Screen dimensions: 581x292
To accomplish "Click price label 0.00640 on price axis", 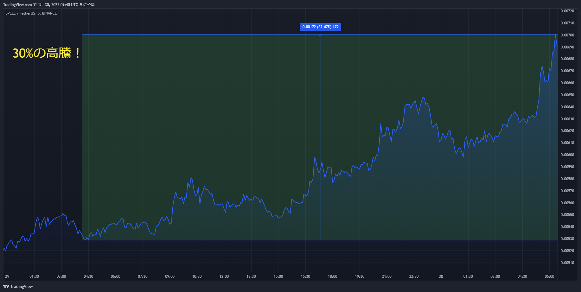I will [x=567, y=107].
